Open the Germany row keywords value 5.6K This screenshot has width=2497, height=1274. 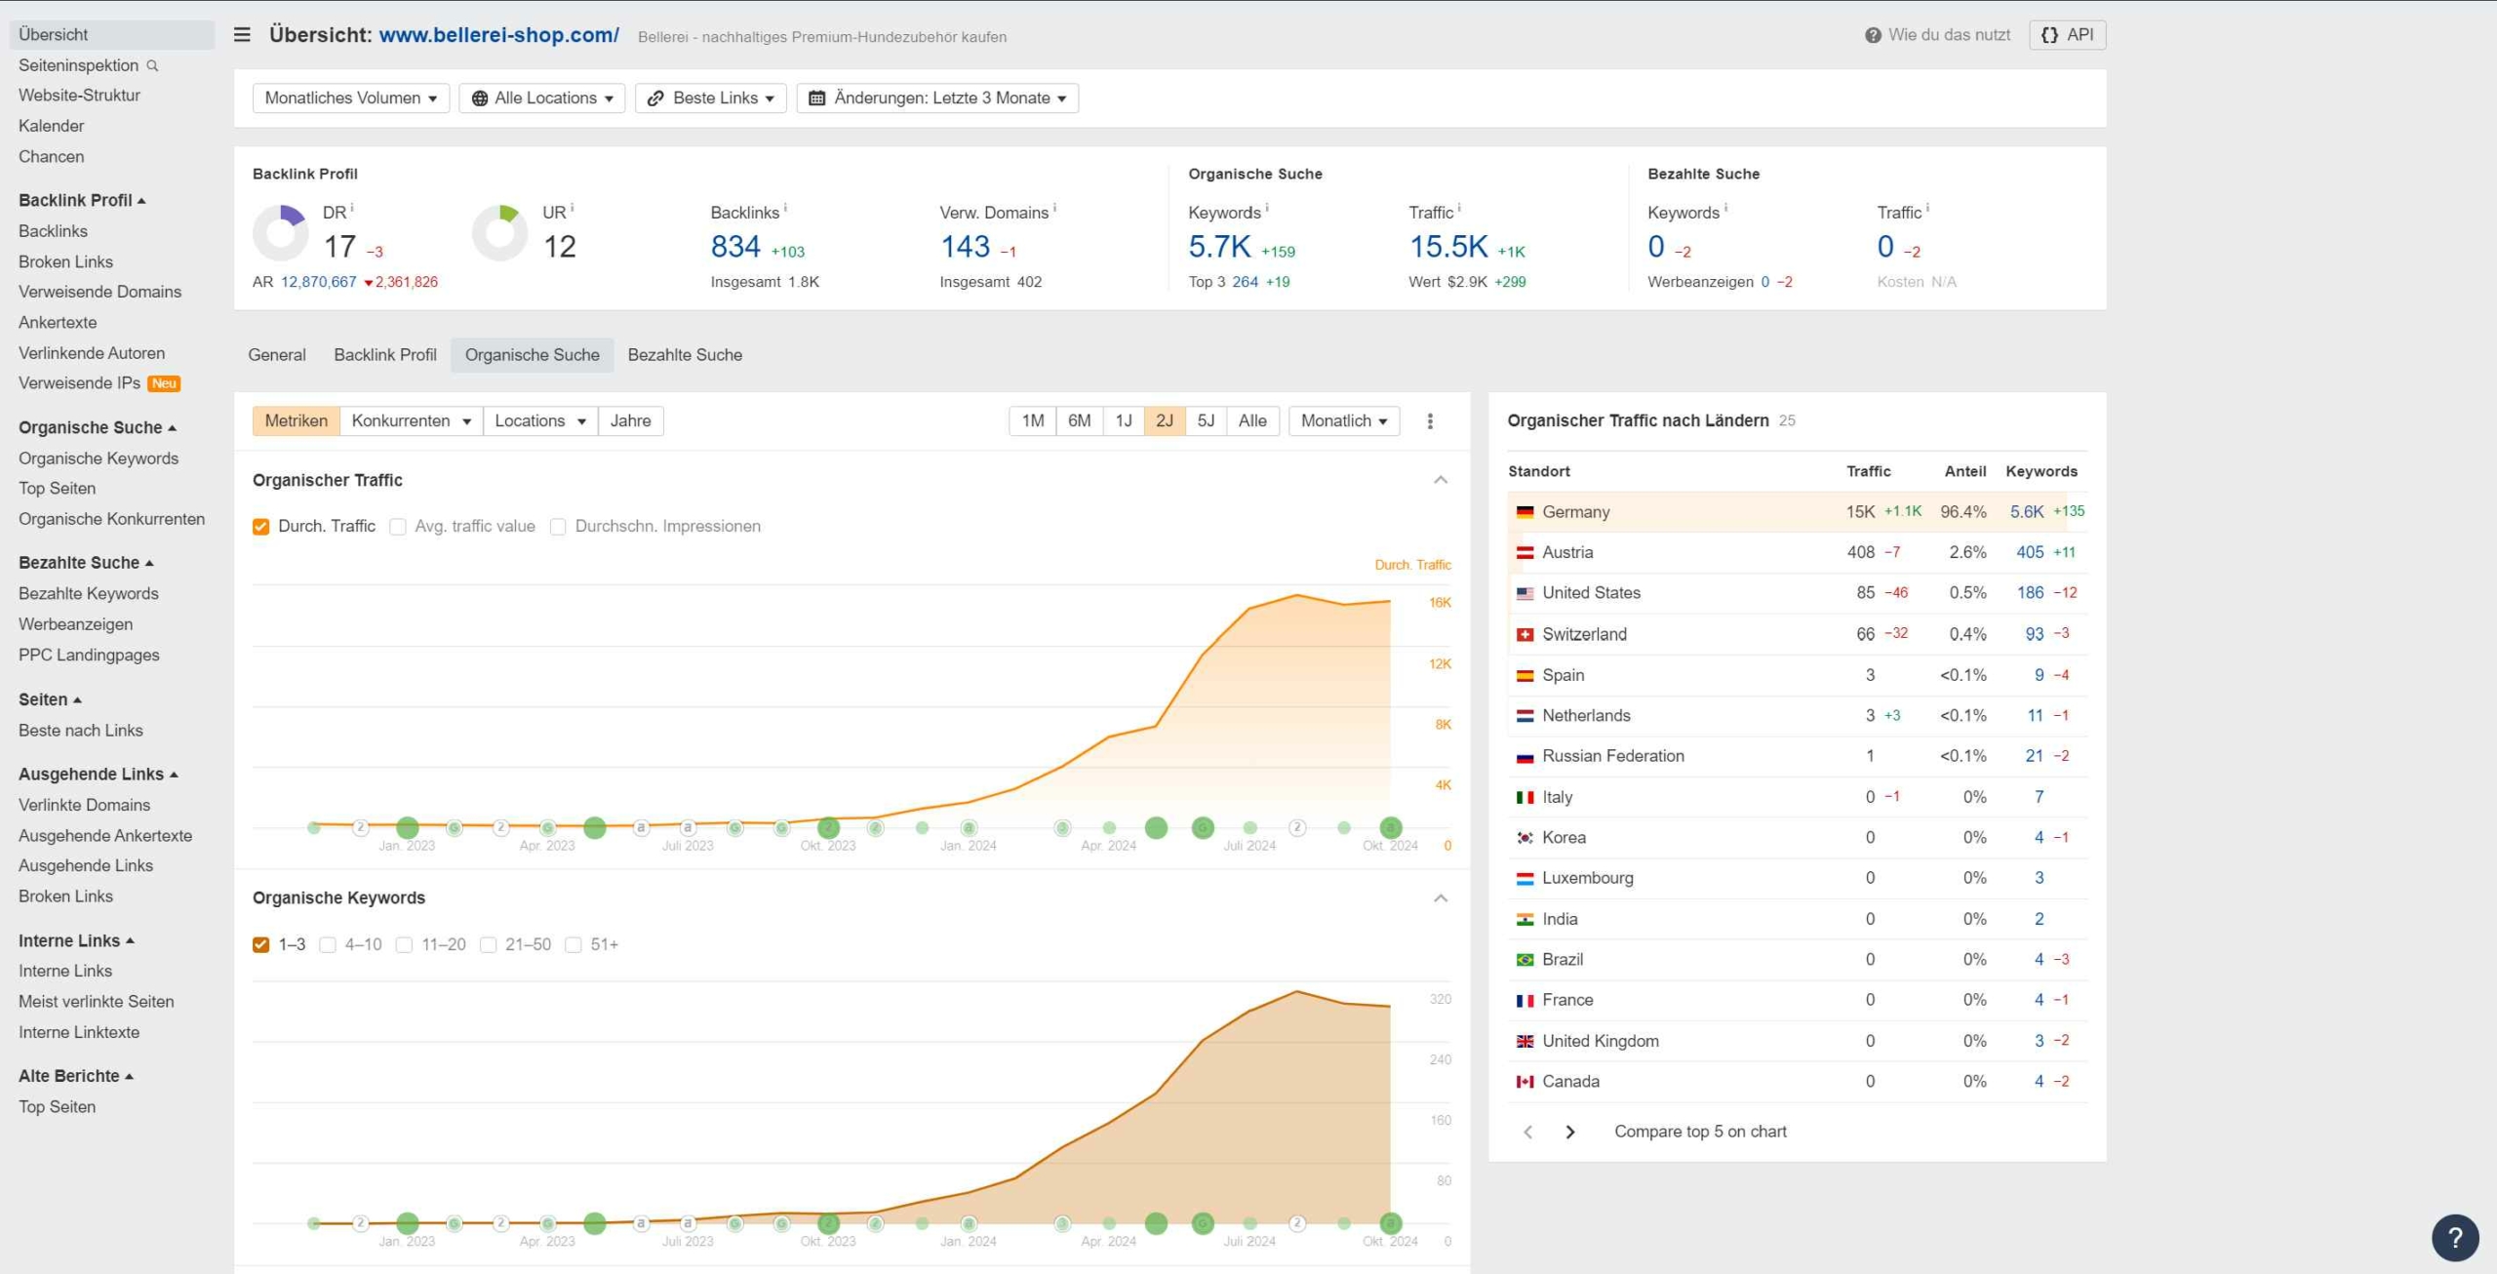tap(2027, 512)
